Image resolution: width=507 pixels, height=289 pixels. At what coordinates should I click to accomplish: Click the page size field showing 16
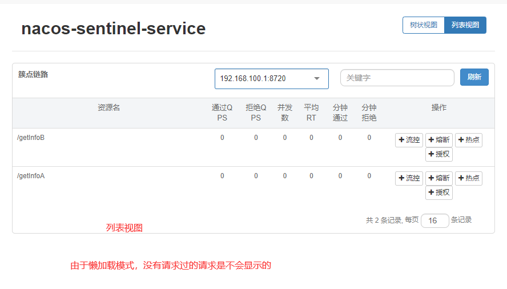[435, 220]
